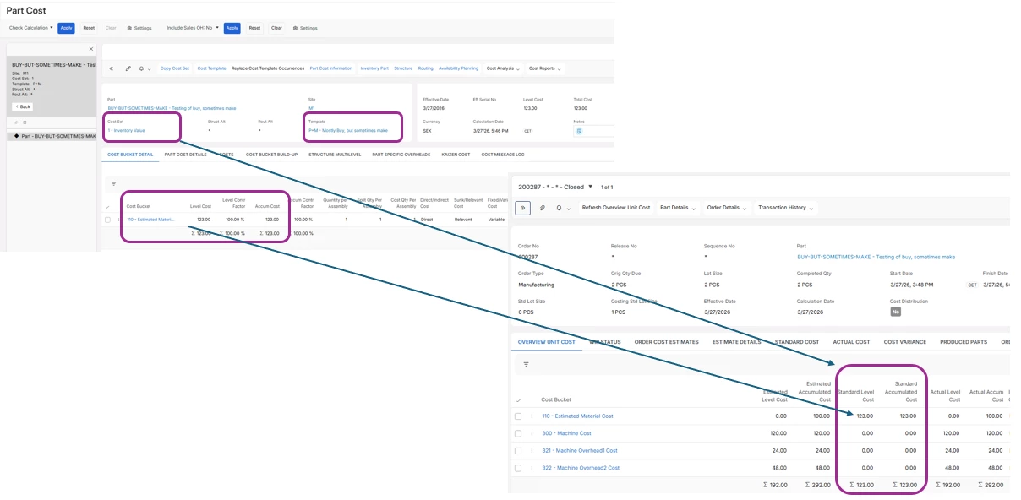Open the '1 - Inventory Value' cost set link
The width and height of the screenshot is (1021, 500).
(x=126, y=131)
